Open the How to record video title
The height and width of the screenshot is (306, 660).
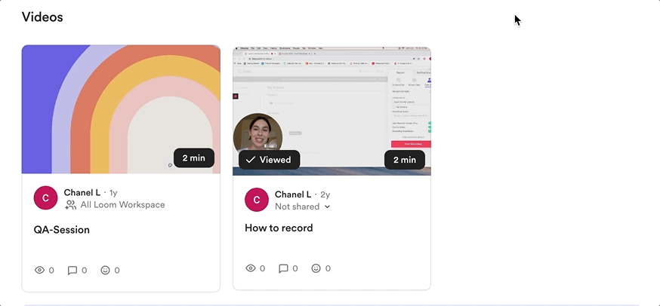pyautogui.click(x=279, y=228)
